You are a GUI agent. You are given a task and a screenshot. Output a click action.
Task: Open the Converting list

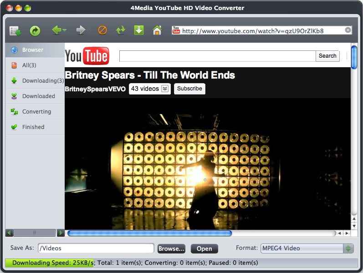[x=35, y=112]
